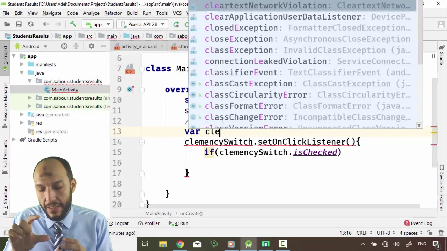Open the 4: Run tool window

pyautogui.click(x=178, y=223)
